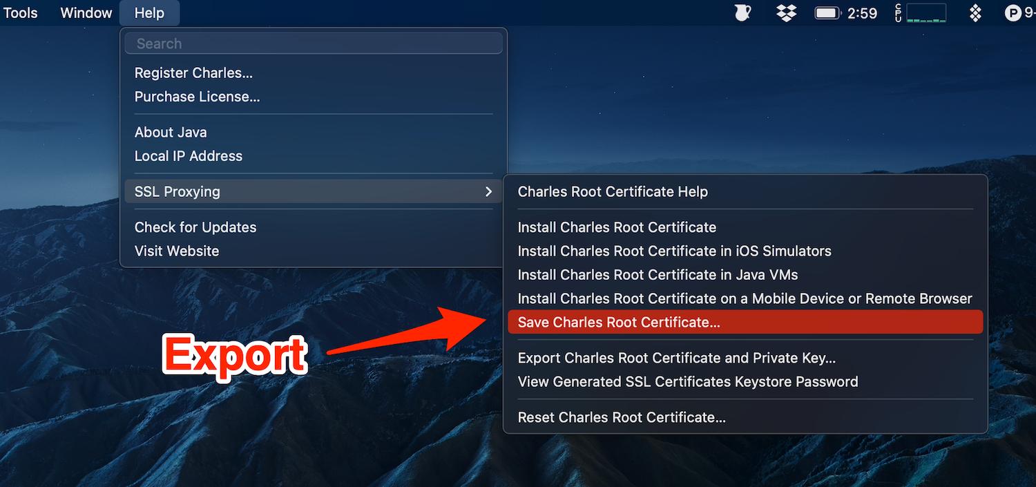Choose Save Charles Root Certificate...
1036x487 pixels.
pyautogui.click(x=745, y=323)
